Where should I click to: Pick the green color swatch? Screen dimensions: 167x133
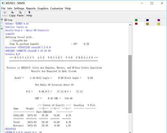coord(136,20)
